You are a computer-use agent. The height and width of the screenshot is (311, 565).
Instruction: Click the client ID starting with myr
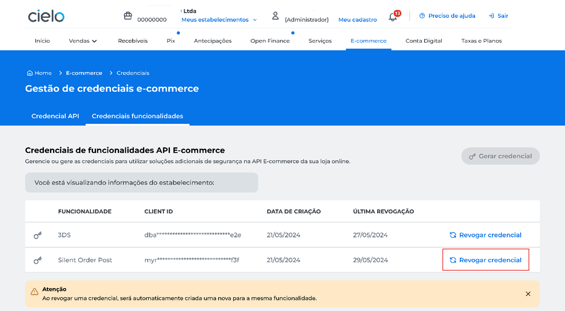click(x=192, y=260)
